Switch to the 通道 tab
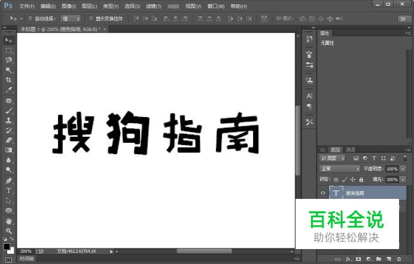Viewport: 414px width, 264px height. point(351,150)
